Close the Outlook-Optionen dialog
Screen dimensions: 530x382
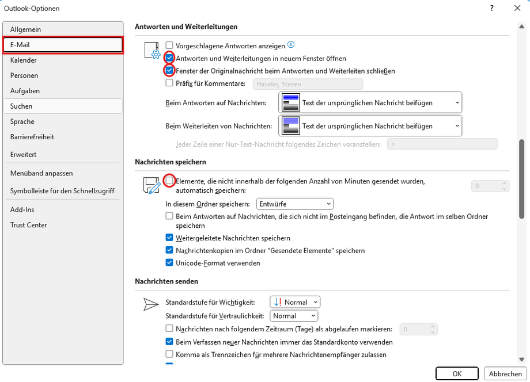pos(517,8)
